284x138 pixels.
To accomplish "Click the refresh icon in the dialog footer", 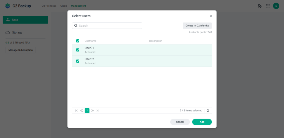I will [x=208, y=111].
